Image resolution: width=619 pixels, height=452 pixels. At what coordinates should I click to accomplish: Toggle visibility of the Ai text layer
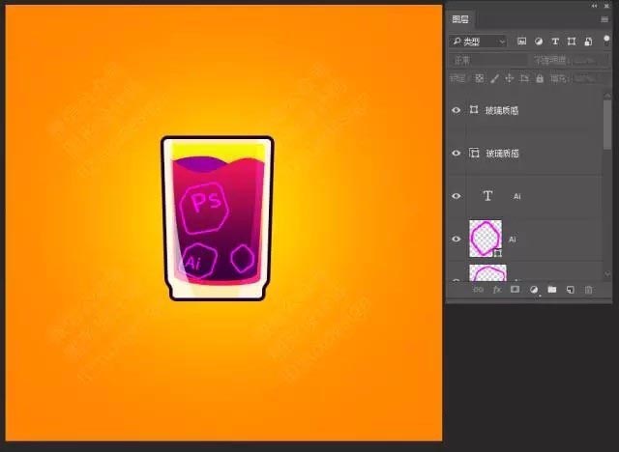(456, 196)
